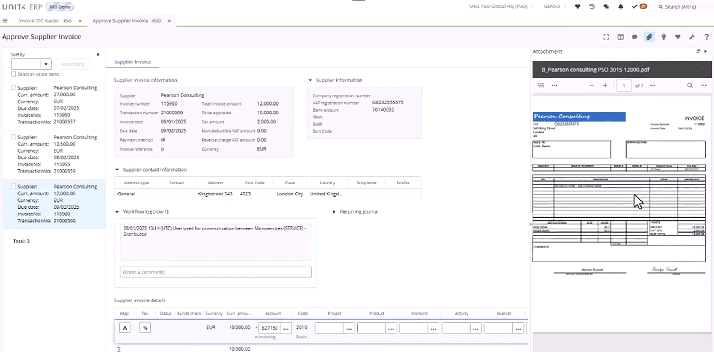Image resolution: width=714 pixels, height=352 pixels.
Task: Collapse Supplier information section
Action: tap(310, 80)
